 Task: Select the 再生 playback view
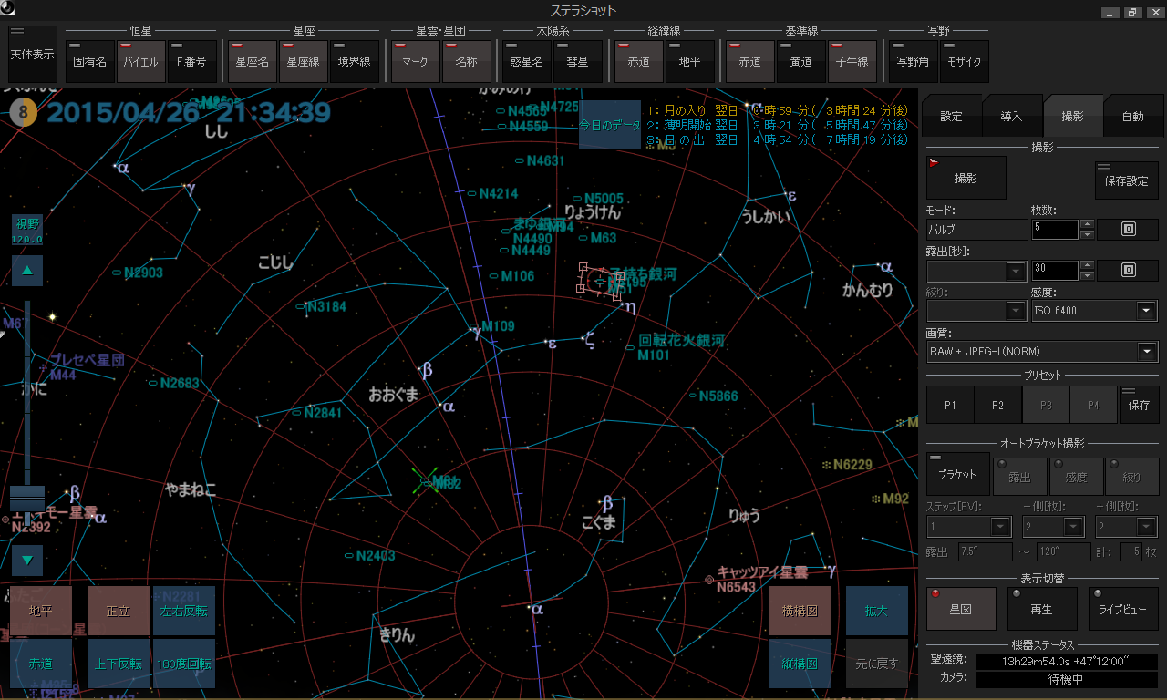point(1042,609)
